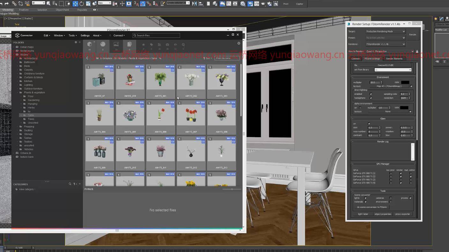Open the Tools menu in Connecter

coord(72,35)
